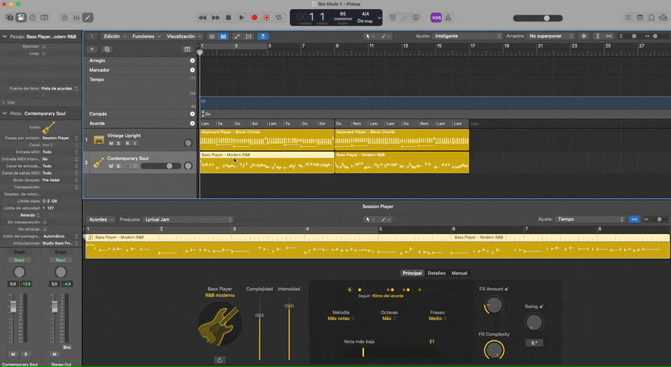Screen dimensions: 671x367
Task: Open the Edición menu
Action: point(115,36)
